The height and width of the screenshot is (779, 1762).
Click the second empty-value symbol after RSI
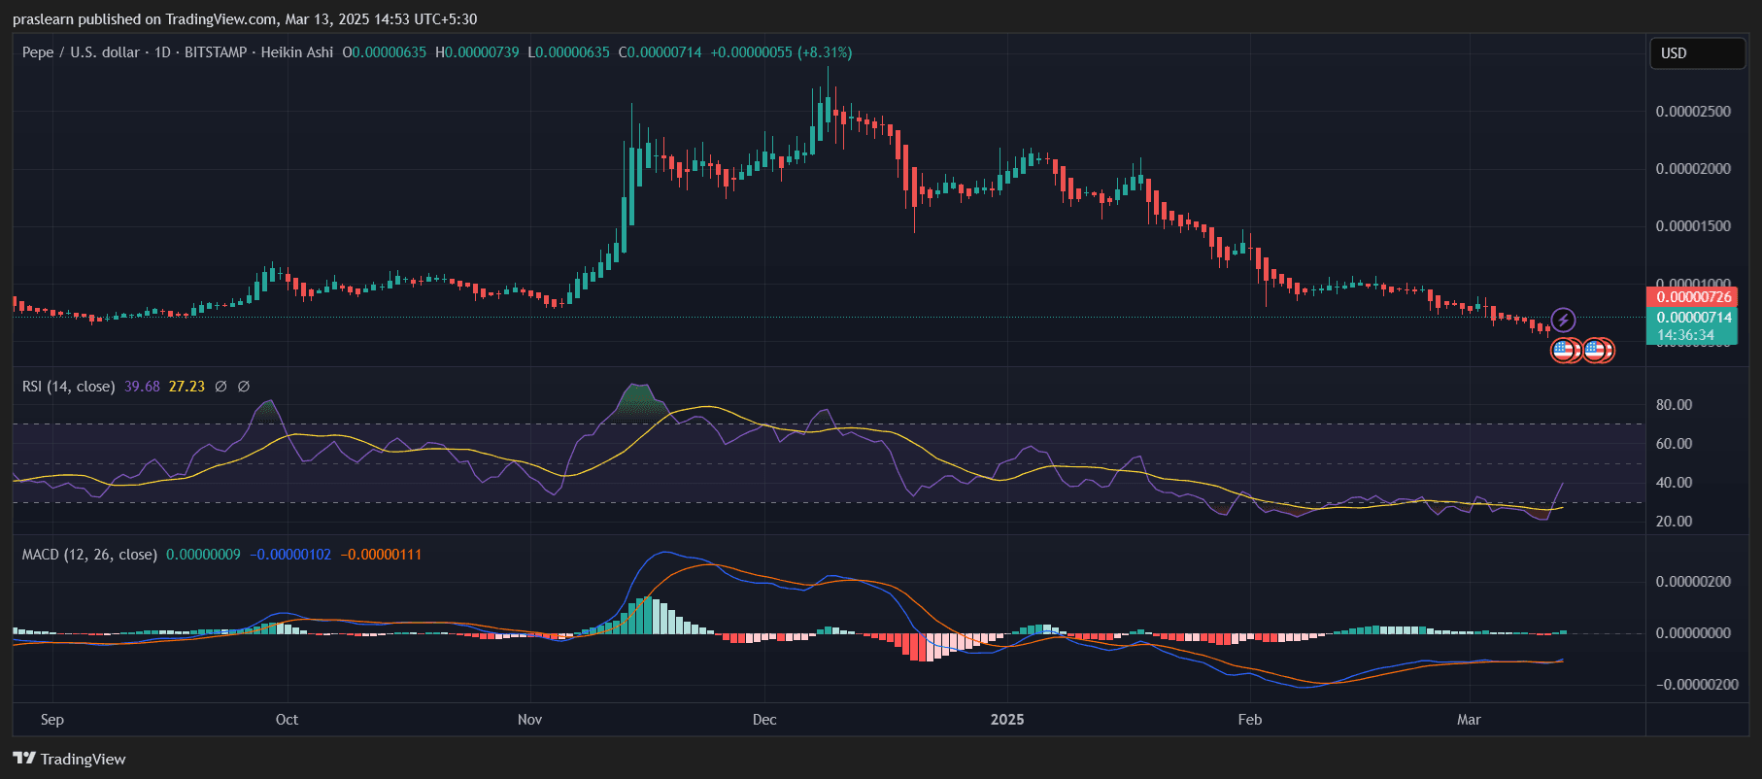pos(244,387)
